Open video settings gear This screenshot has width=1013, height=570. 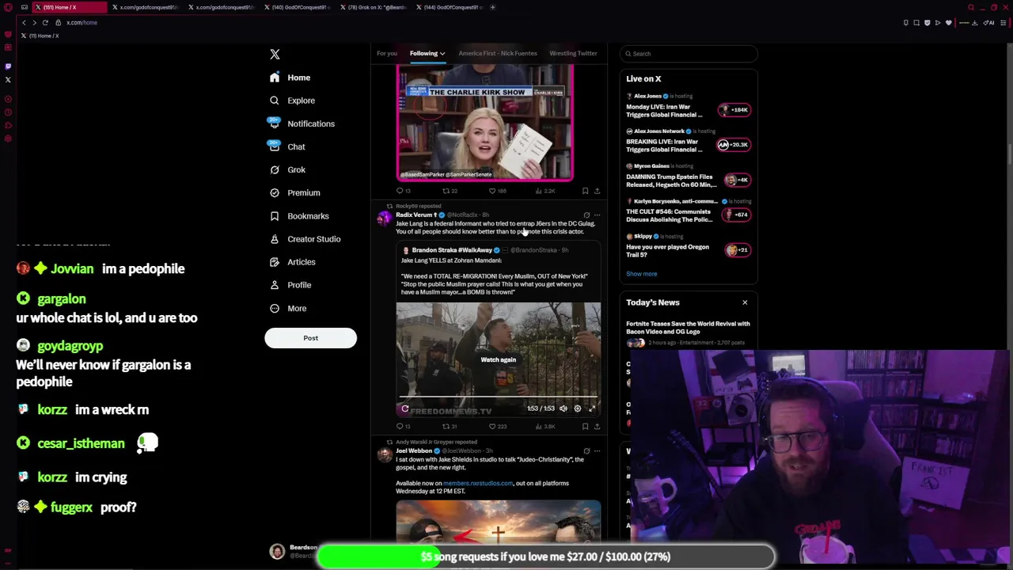pos(578,408)
